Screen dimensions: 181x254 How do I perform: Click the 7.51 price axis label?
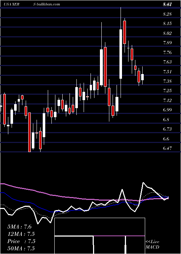click(167, 72)
